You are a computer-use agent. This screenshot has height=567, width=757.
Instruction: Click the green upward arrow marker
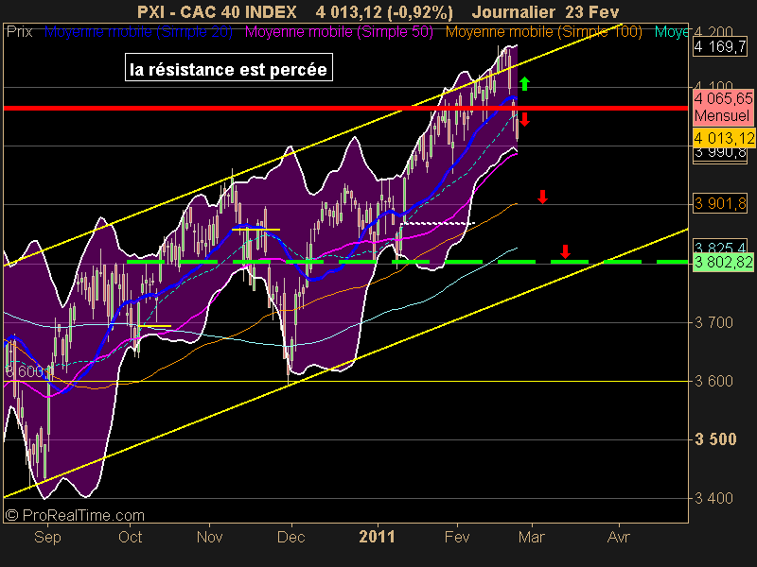[x=525, y=83]
